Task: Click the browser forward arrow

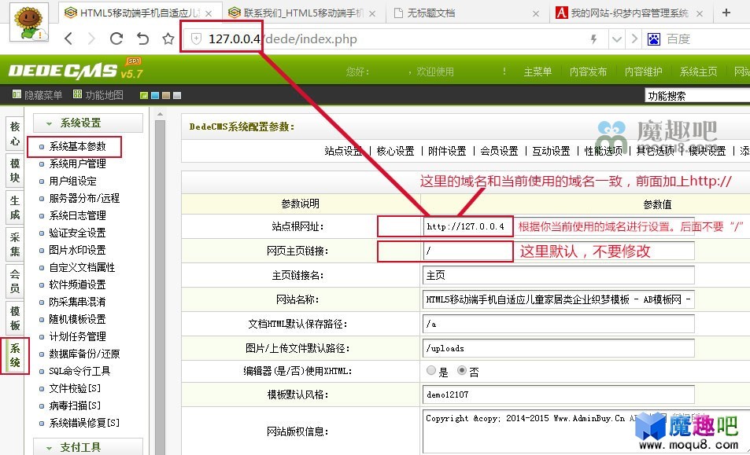Action: pyautogui.click(x=91, y=39)
